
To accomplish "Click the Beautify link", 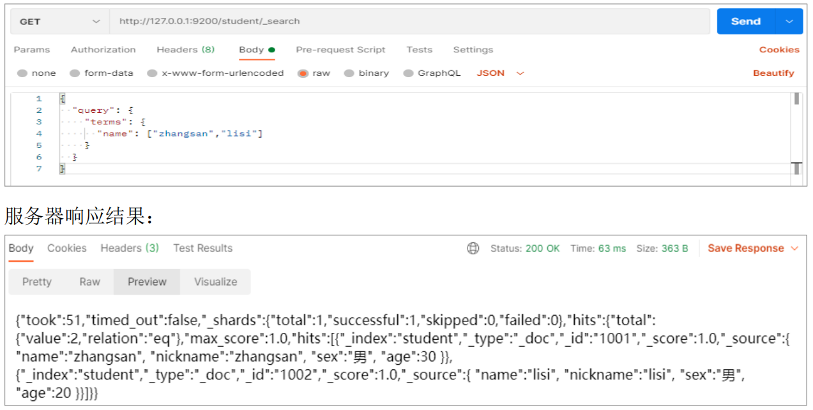I will [773, 73].
